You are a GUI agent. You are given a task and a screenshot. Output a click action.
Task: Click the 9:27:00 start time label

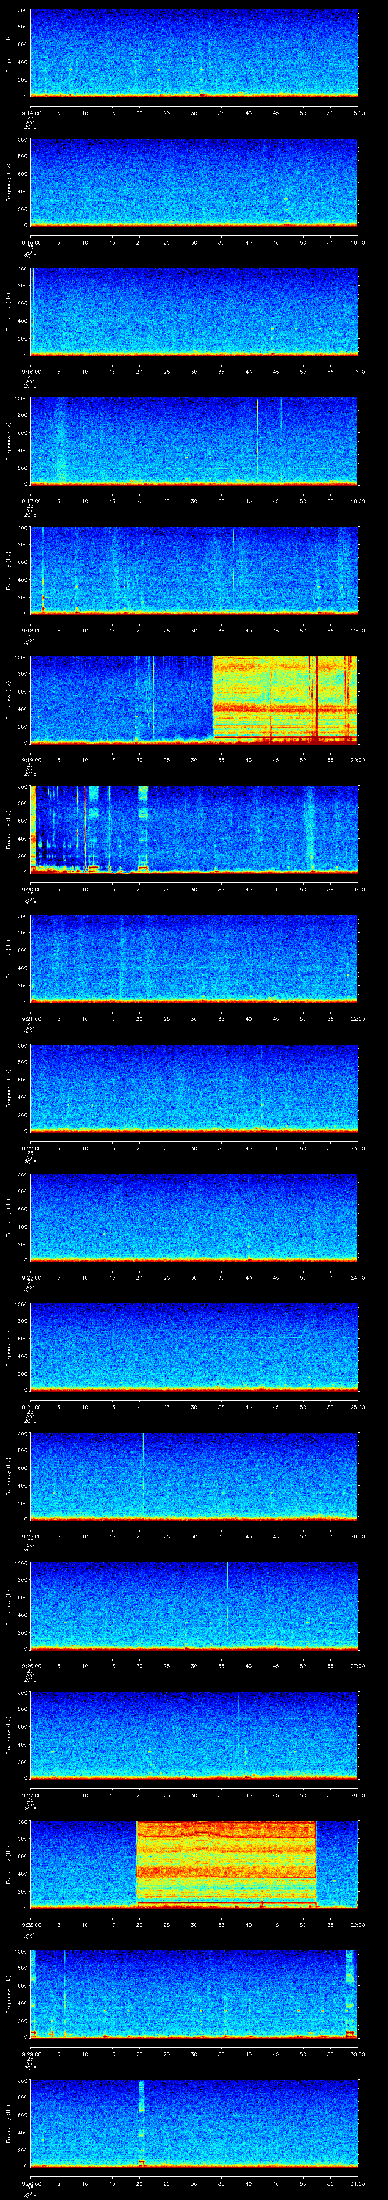[31, 1795]
